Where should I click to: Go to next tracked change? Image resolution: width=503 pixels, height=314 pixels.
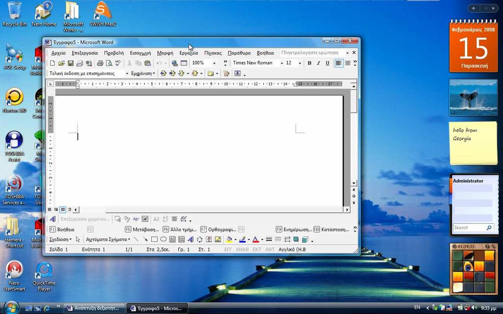point(172,74)
